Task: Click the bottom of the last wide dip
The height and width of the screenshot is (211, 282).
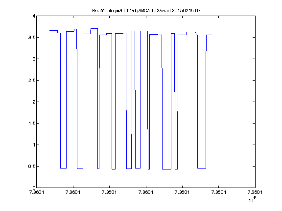Action: coord(202,168)
